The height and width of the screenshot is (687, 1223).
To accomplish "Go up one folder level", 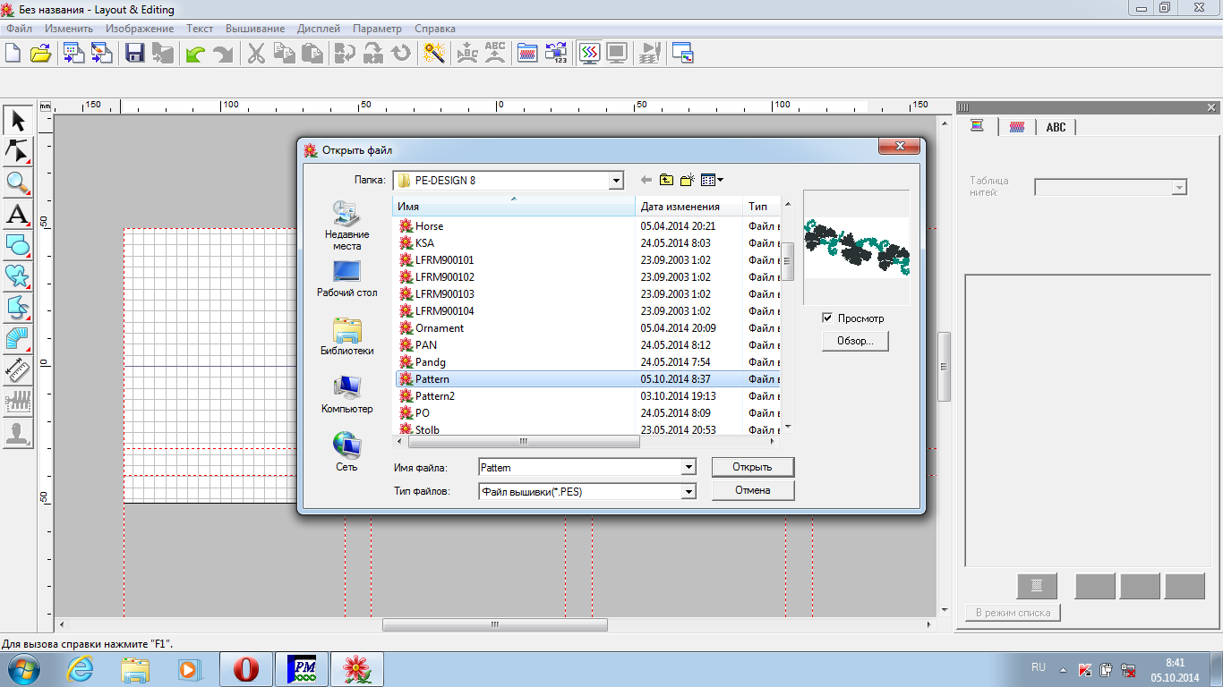I will click(666, 181).
